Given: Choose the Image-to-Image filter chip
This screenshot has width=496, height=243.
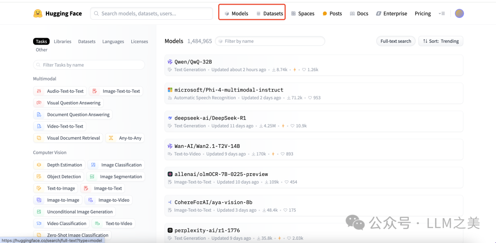Looking at the screenshot, I should (58, 200).
